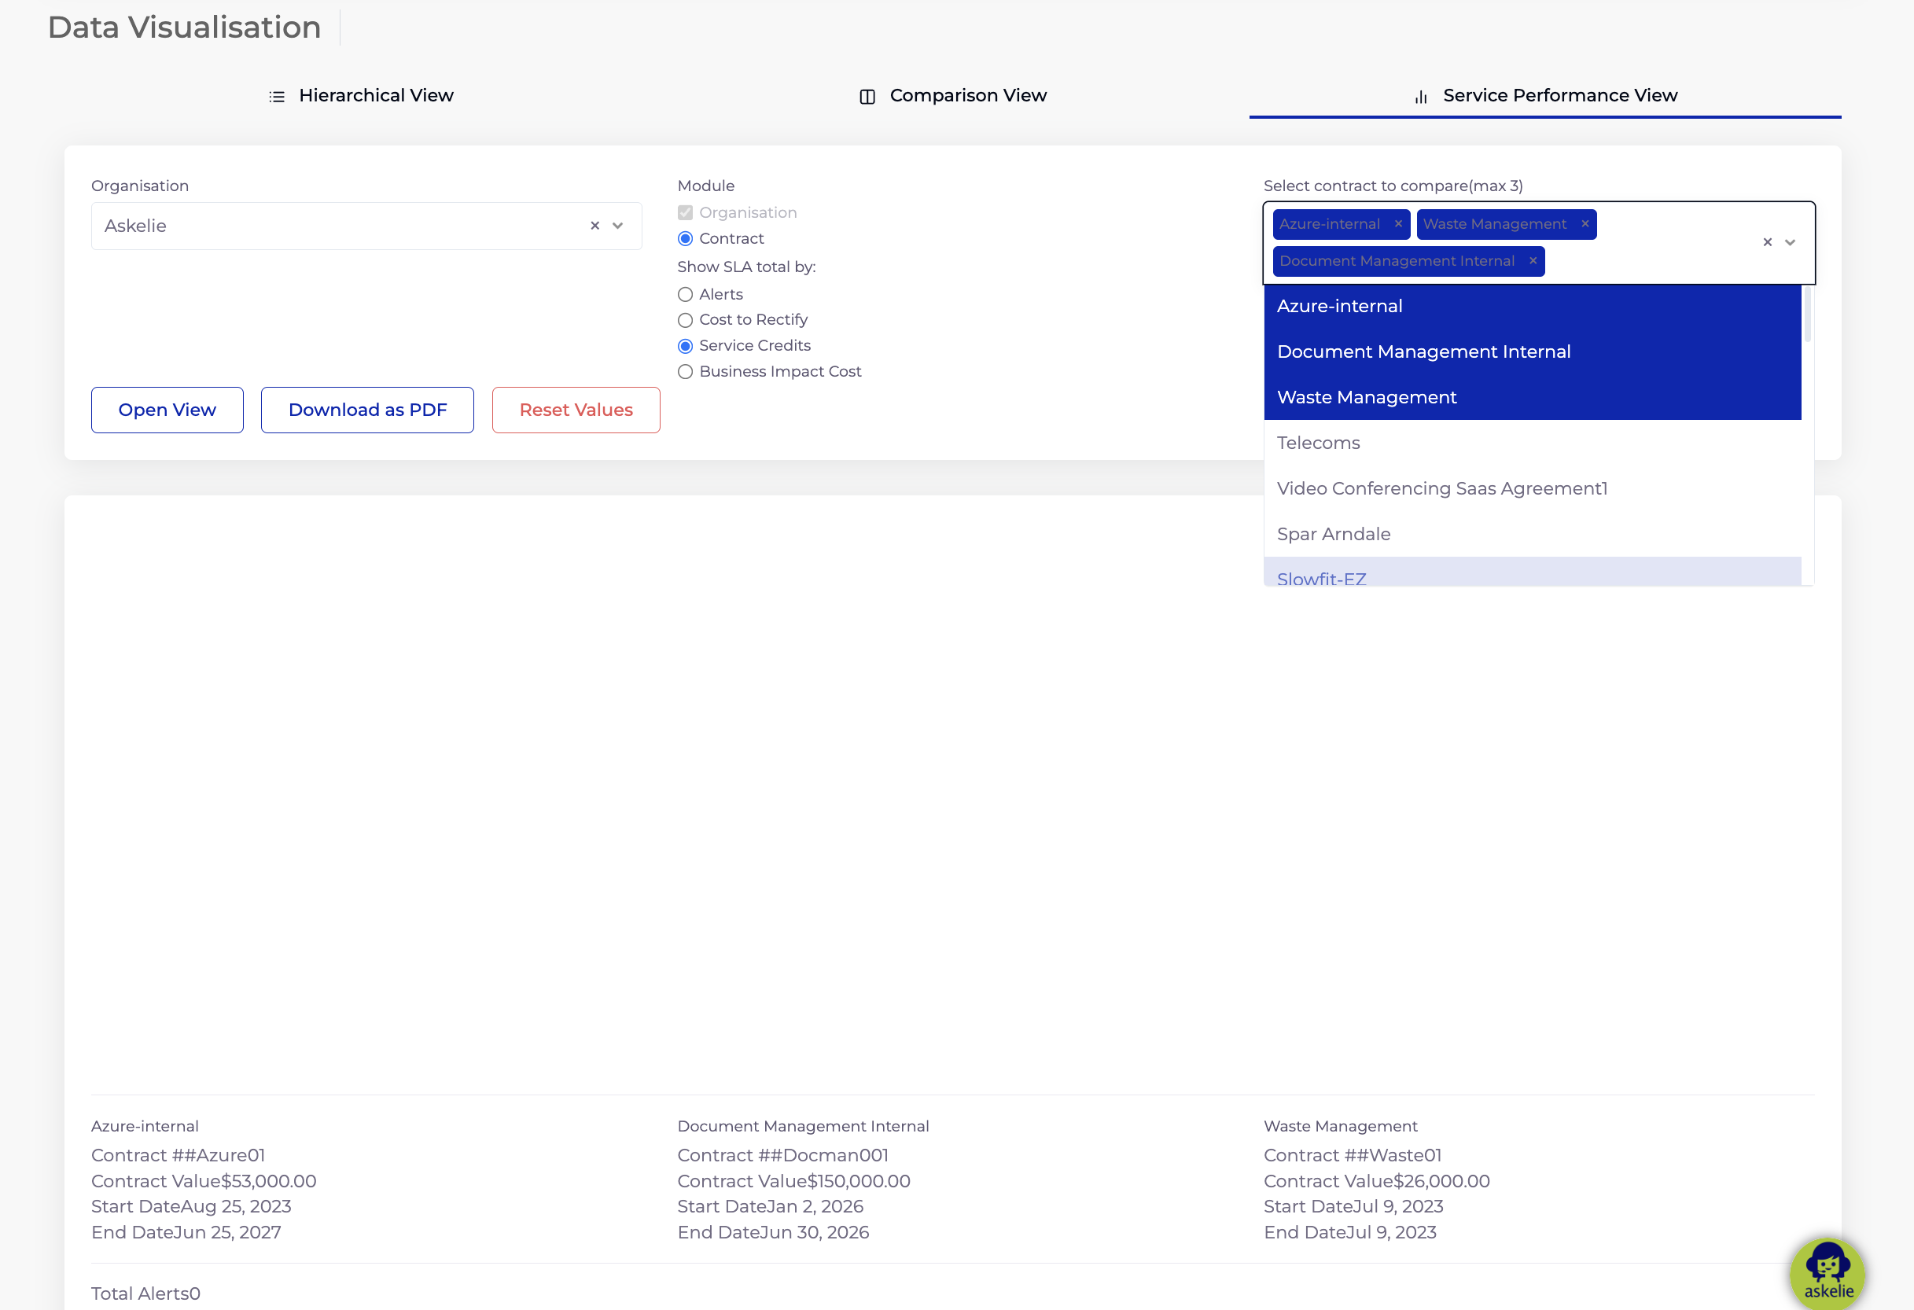
Task: Select Business Impact Cost option
Action: pos(685,372)
